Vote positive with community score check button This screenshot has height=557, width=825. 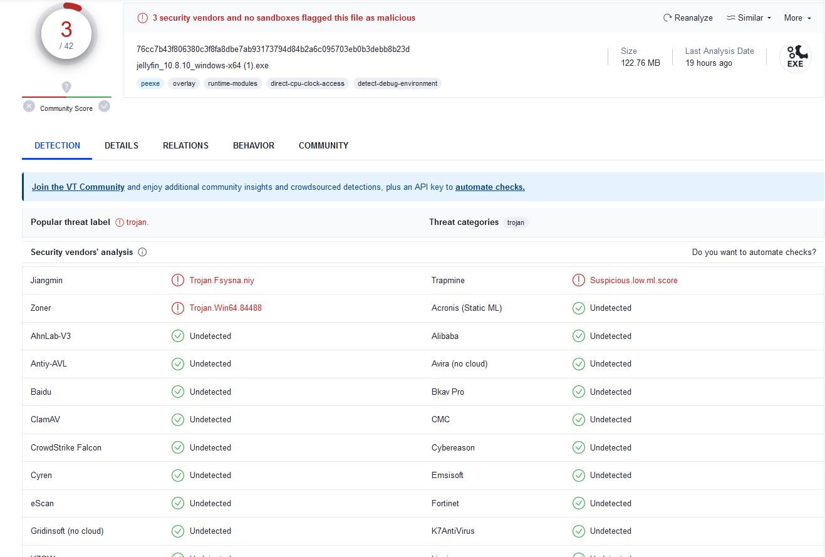tap(104, 107)
